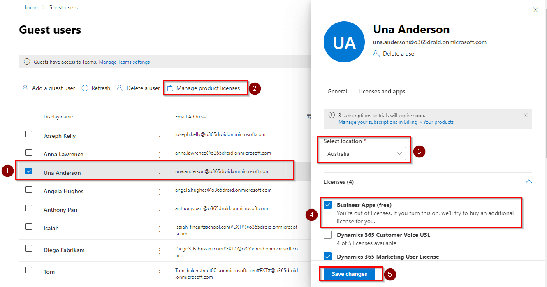
Task: Open more options for Joseph Kelly
Action: pyautogui.click(x=160, y=136)
